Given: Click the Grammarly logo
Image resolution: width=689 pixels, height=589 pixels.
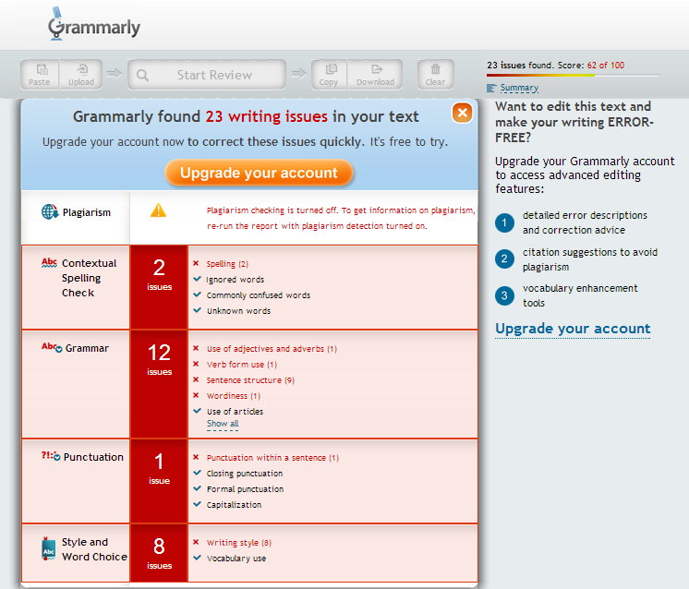Looking at the screenshot, I should tap(94, 25).
